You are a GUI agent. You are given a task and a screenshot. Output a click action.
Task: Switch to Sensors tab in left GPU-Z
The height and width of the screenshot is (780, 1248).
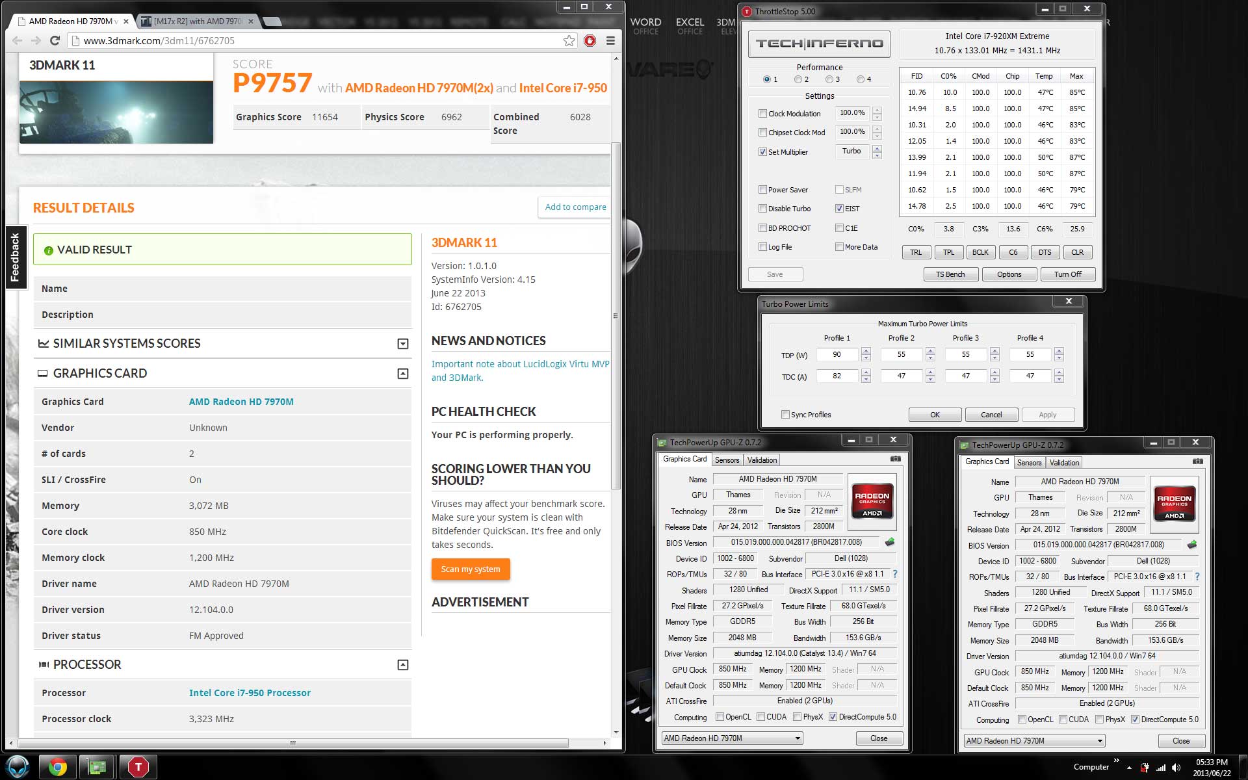pyautogui.click(x=727, y=460)
